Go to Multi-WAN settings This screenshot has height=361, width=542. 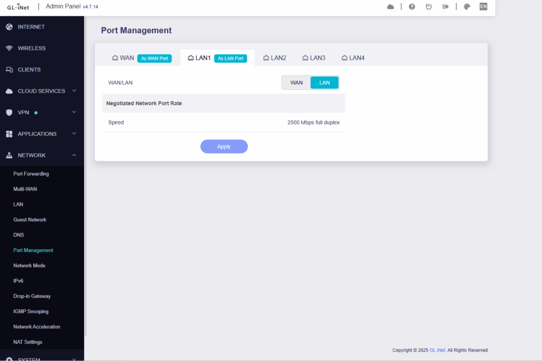pos(25,189)
